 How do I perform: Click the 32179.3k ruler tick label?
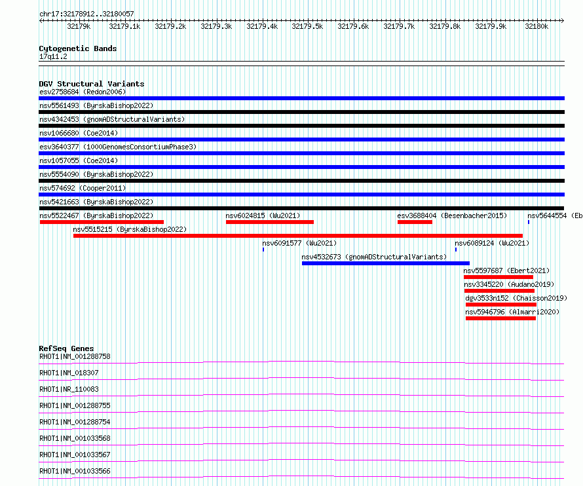point(216,26)
